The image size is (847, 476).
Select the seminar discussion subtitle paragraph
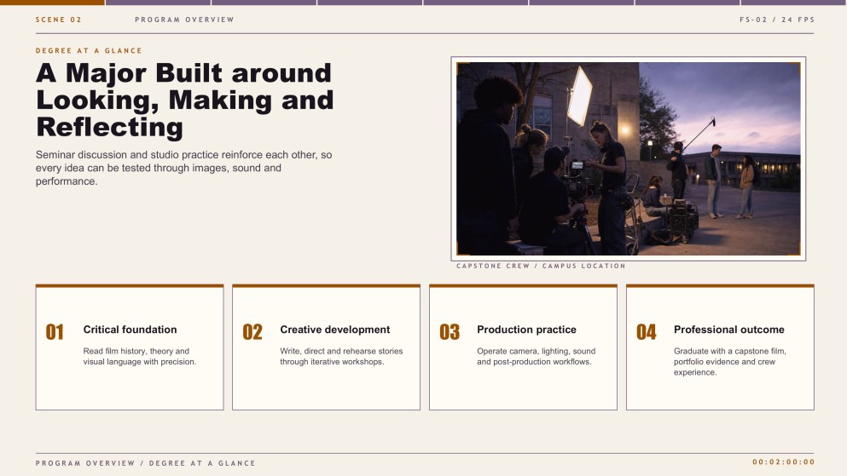pos(183,168)
